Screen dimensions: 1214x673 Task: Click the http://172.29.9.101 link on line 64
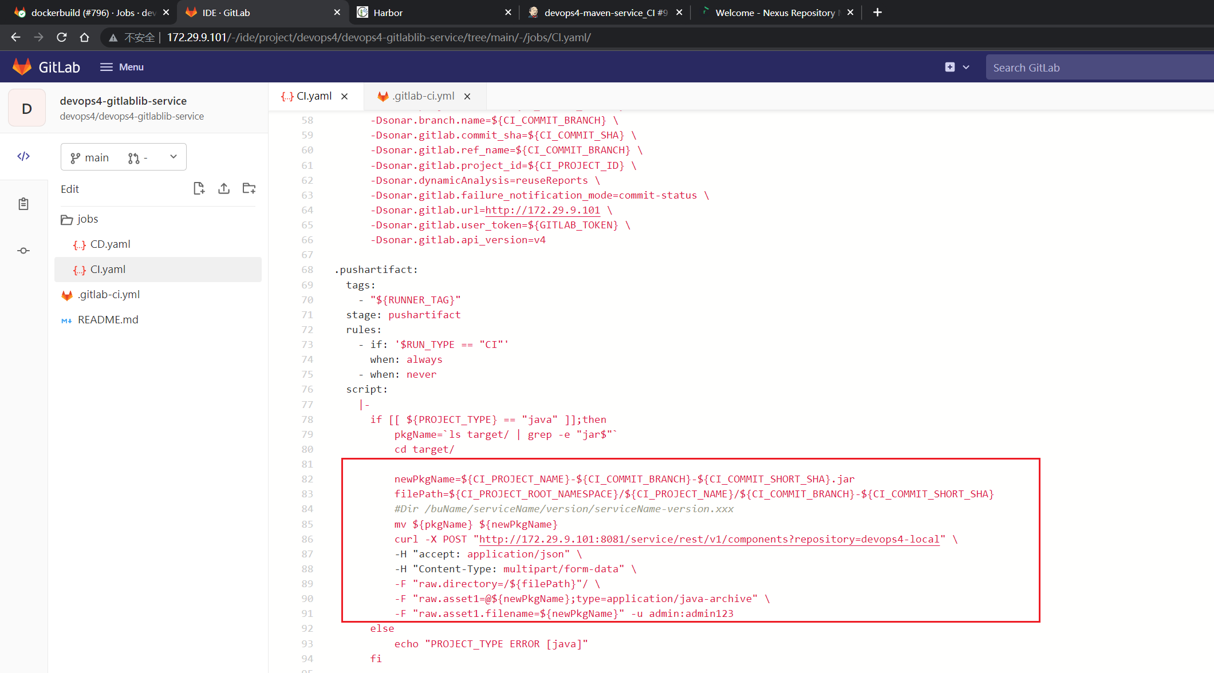coord(543,210)
